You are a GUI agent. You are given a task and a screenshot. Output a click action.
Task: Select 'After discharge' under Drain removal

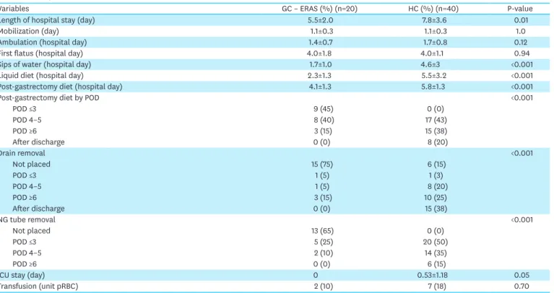pyautogui.click(x=38, y=209)
